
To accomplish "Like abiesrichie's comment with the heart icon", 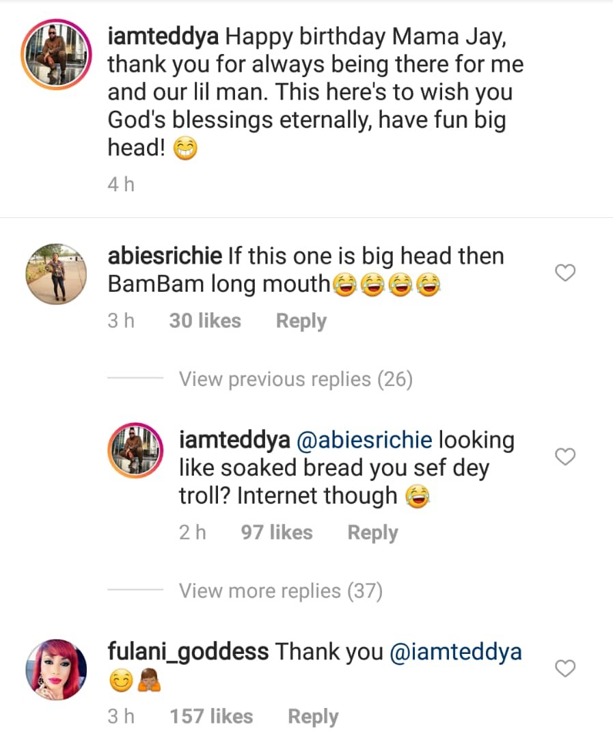I will pos(565,272).
